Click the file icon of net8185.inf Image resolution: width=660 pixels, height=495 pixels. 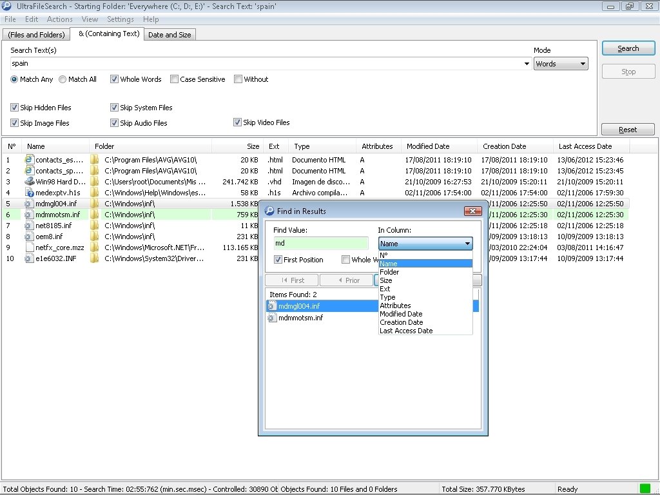(29, 225)
